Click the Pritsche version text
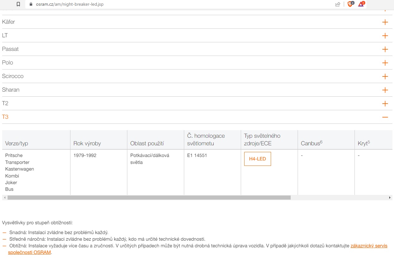The height and width of the screenshot is (259, 394). pyautogui.click(x=14, y=155)
